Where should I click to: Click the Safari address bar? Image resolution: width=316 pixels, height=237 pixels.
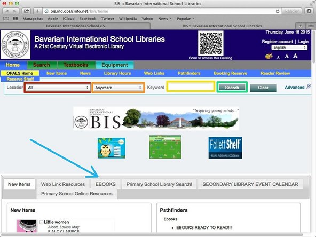pyautogui.click(x=159, y=11)
